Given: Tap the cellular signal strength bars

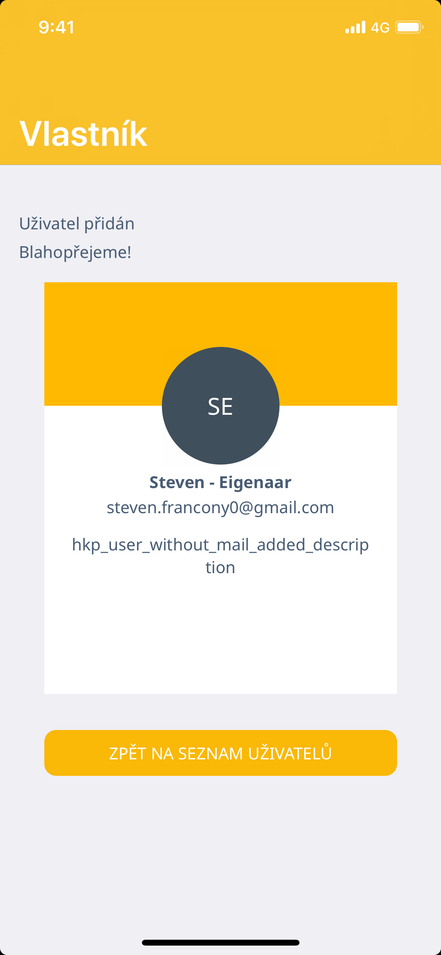Looking at the screenshot, I should point(355,27).
